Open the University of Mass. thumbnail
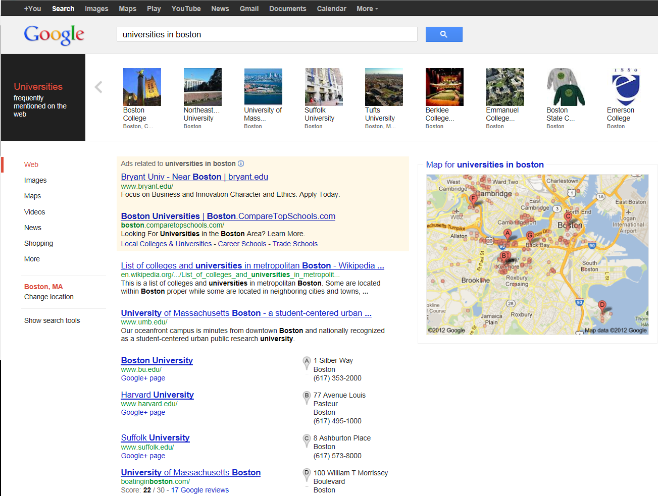Image resolution: width=658 pixels, height=496 pixels. [x=263, y=87]
